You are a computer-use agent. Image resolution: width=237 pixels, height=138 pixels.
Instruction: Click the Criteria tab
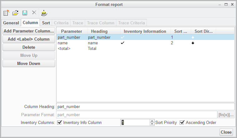click(61, 23)
